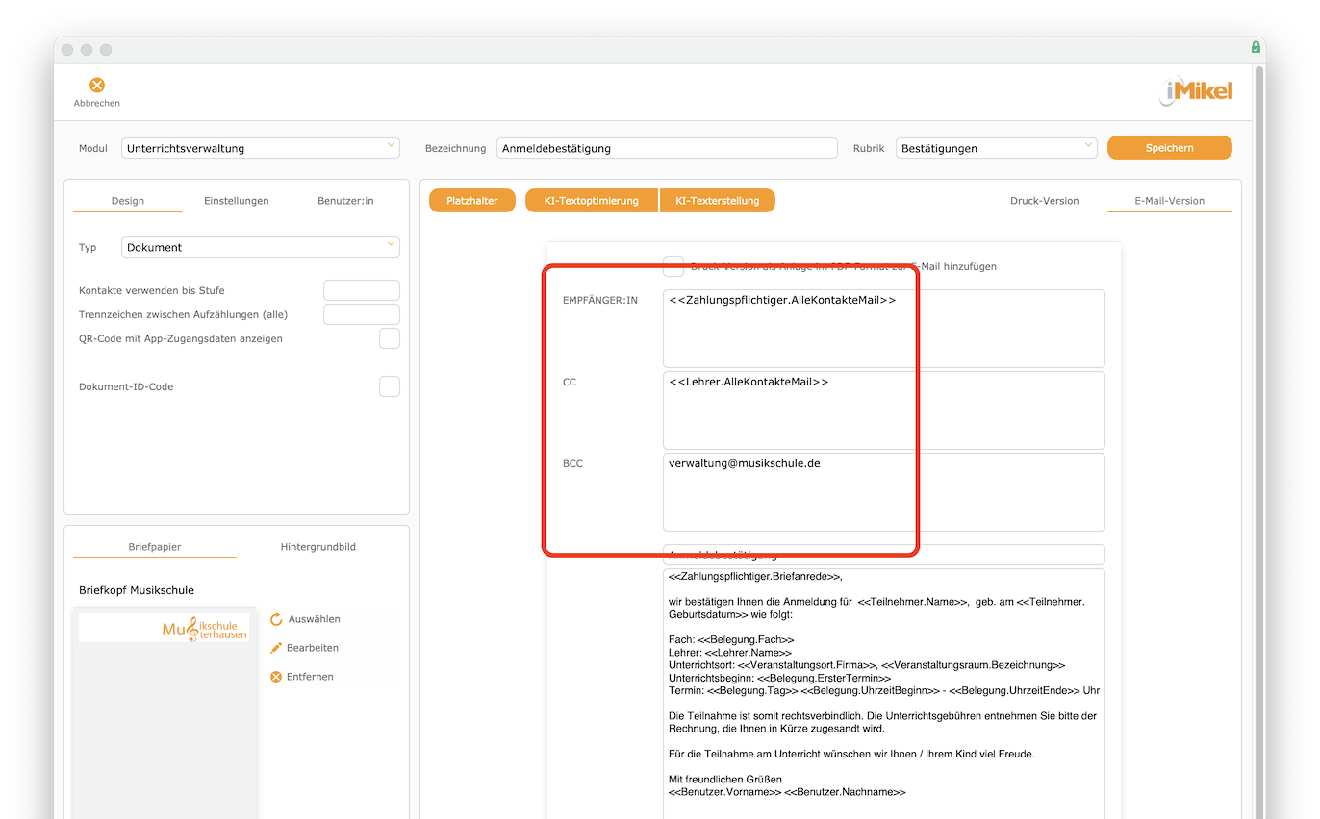Click the iMikel logo
Image resolution: width=1320 pixels, height=819 pixels.
click(1196, 92)
